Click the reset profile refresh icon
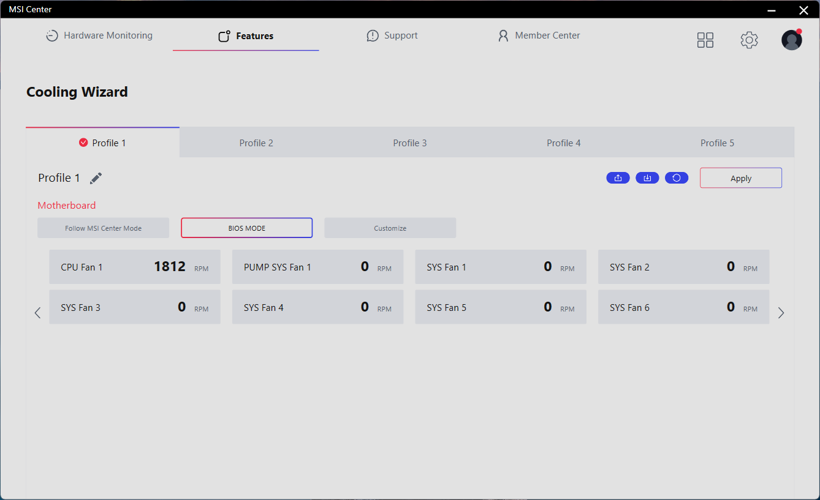Image resolution: width=820 pixels, height=500 pixels. [677, 178]
